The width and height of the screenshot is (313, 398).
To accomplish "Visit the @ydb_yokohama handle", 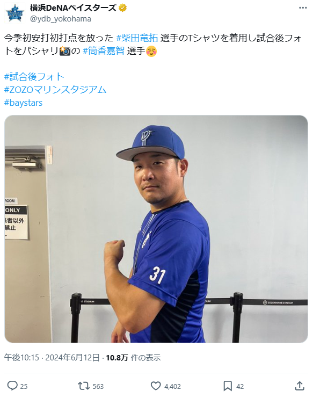I will point(60,19).
